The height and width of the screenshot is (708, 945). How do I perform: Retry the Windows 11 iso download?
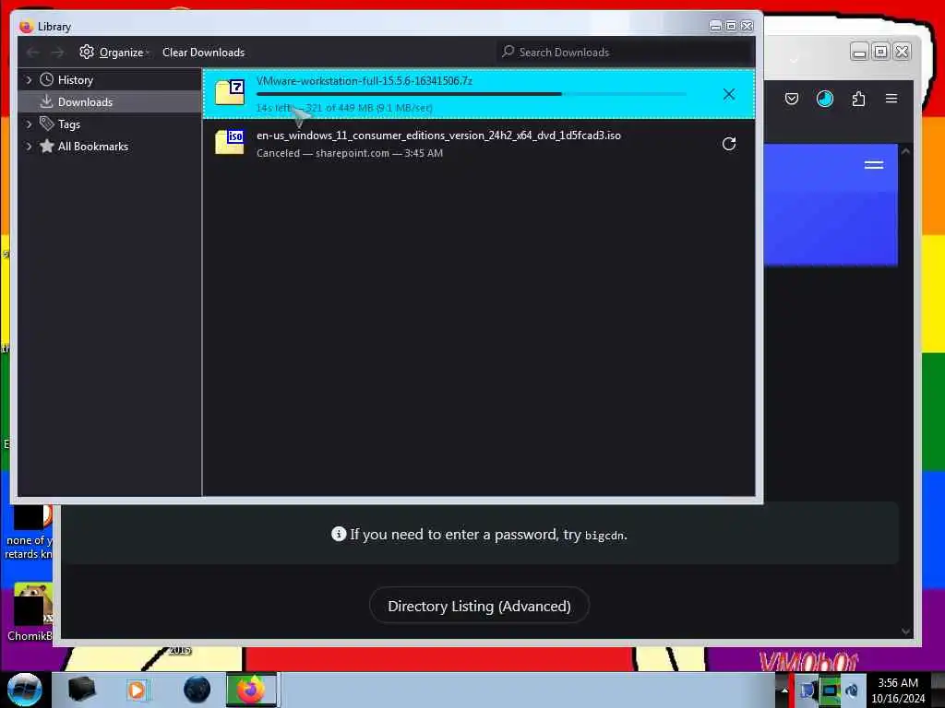[729, 144]
